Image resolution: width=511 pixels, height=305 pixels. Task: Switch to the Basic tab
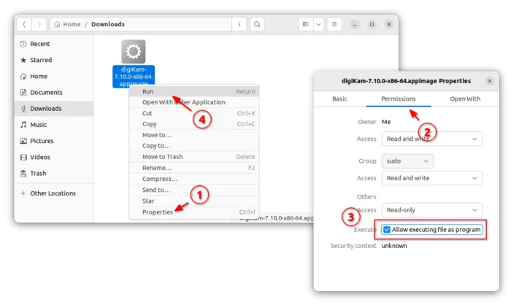pos(339,99)
